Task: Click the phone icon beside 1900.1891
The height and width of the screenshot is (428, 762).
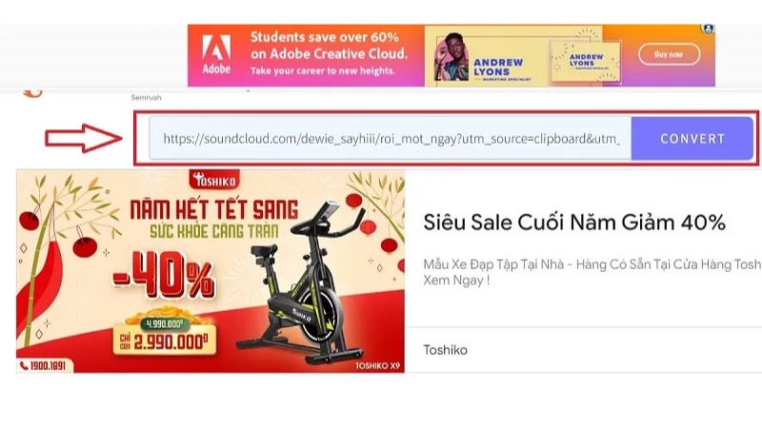Action: click(24, 365)
